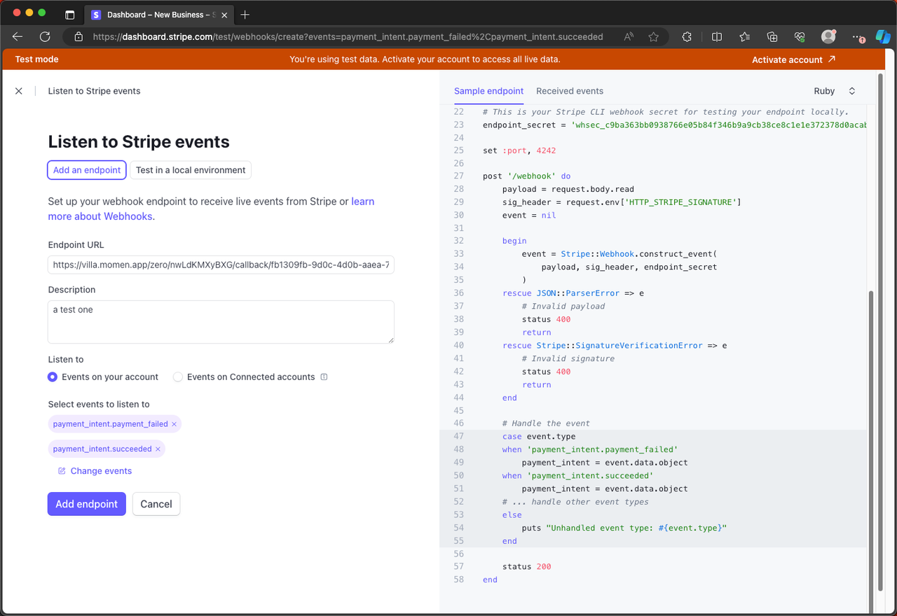Switch to Add an endpoint option
The height and width of the screenshot is (616, 897).
[87, 170]
